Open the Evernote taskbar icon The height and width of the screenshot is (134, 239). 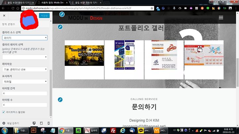click(x=78, y=130)
